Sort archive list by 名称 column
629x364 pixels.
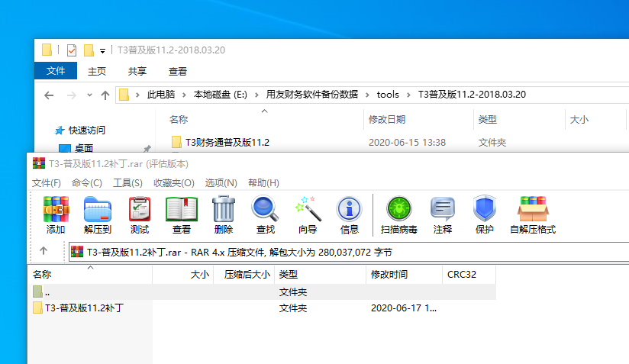tap(90, 274)
